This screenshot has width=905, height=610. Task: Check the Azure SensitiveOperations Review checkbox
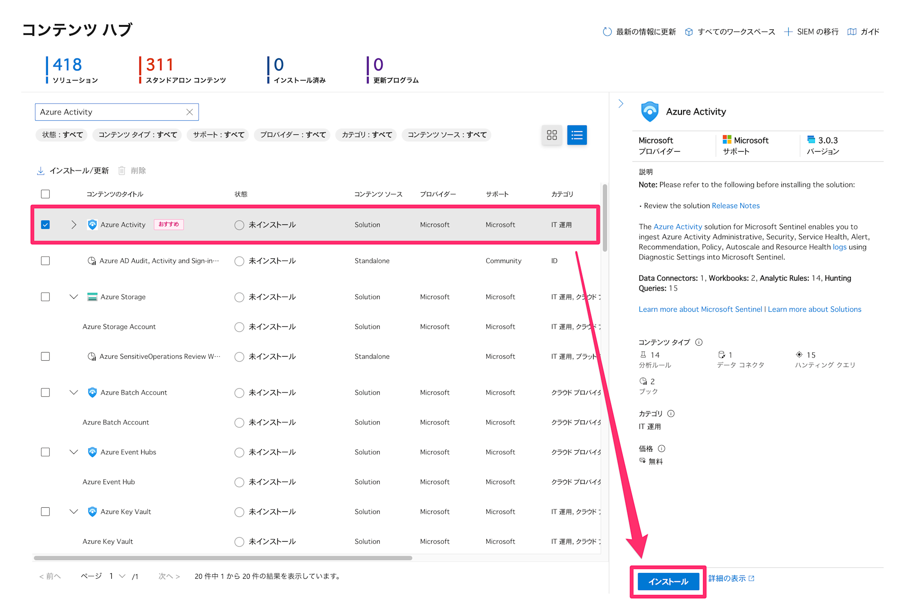pos(45,357)
